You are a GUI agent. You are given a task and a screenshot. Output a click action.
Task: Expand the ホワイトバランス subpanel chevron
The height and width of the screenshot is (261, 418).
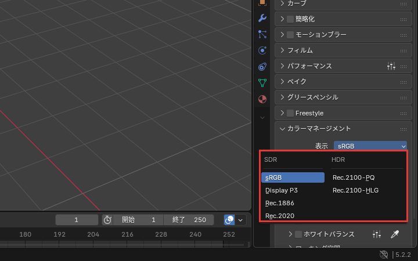click(290, 234)
